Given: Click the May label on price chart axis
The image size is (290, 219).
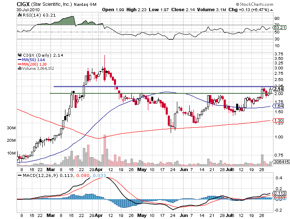Looking at the screenshot, I should pyautogui.click(x=142, y=169).
